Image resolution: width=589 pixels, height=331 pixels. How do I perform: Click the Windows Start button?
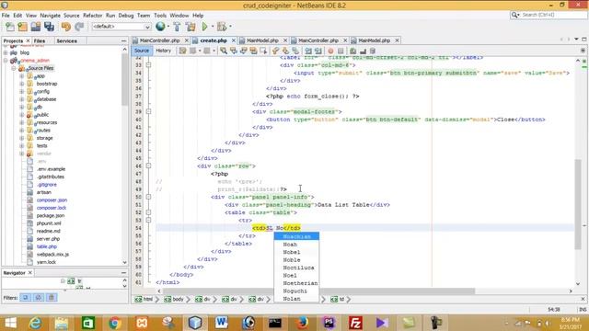pos(10,323)
